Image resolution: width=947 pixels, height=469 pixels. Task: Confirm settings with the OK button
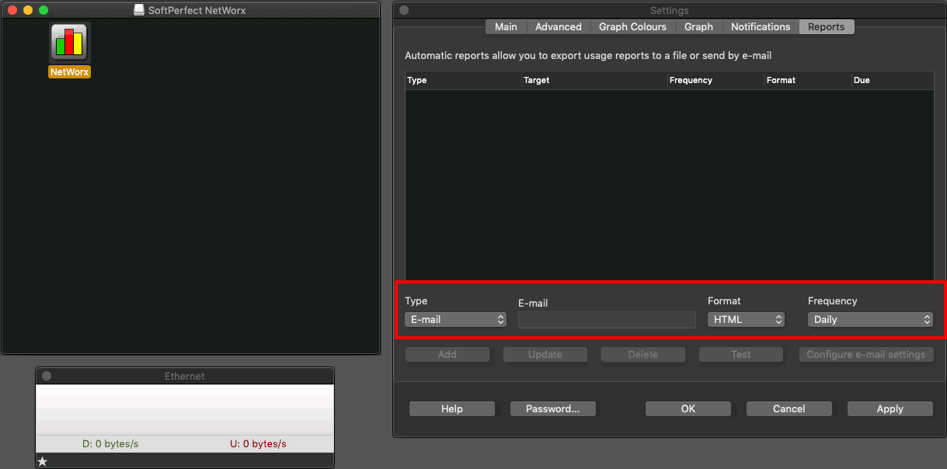pyautogui.click(x=688, y=408)
